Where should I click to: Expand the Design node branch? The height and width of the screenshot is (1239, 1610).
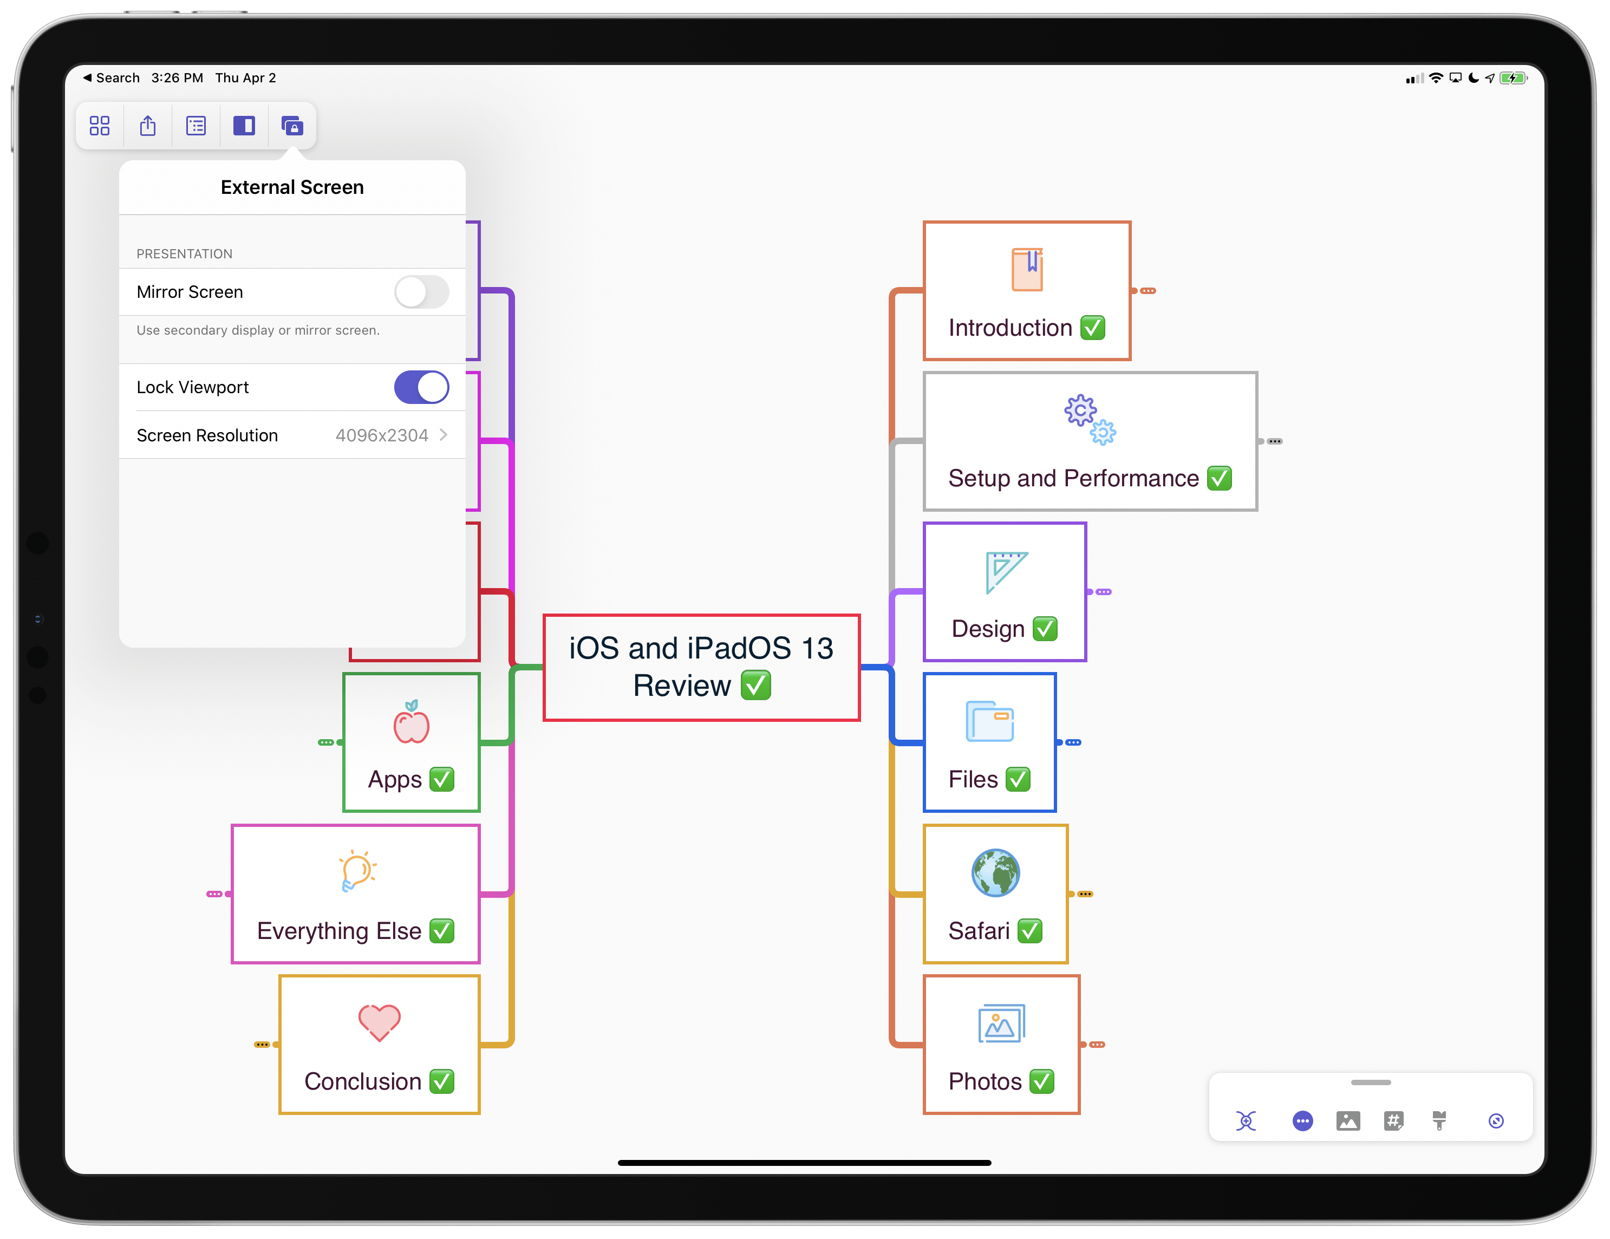tap(1104, 592)
